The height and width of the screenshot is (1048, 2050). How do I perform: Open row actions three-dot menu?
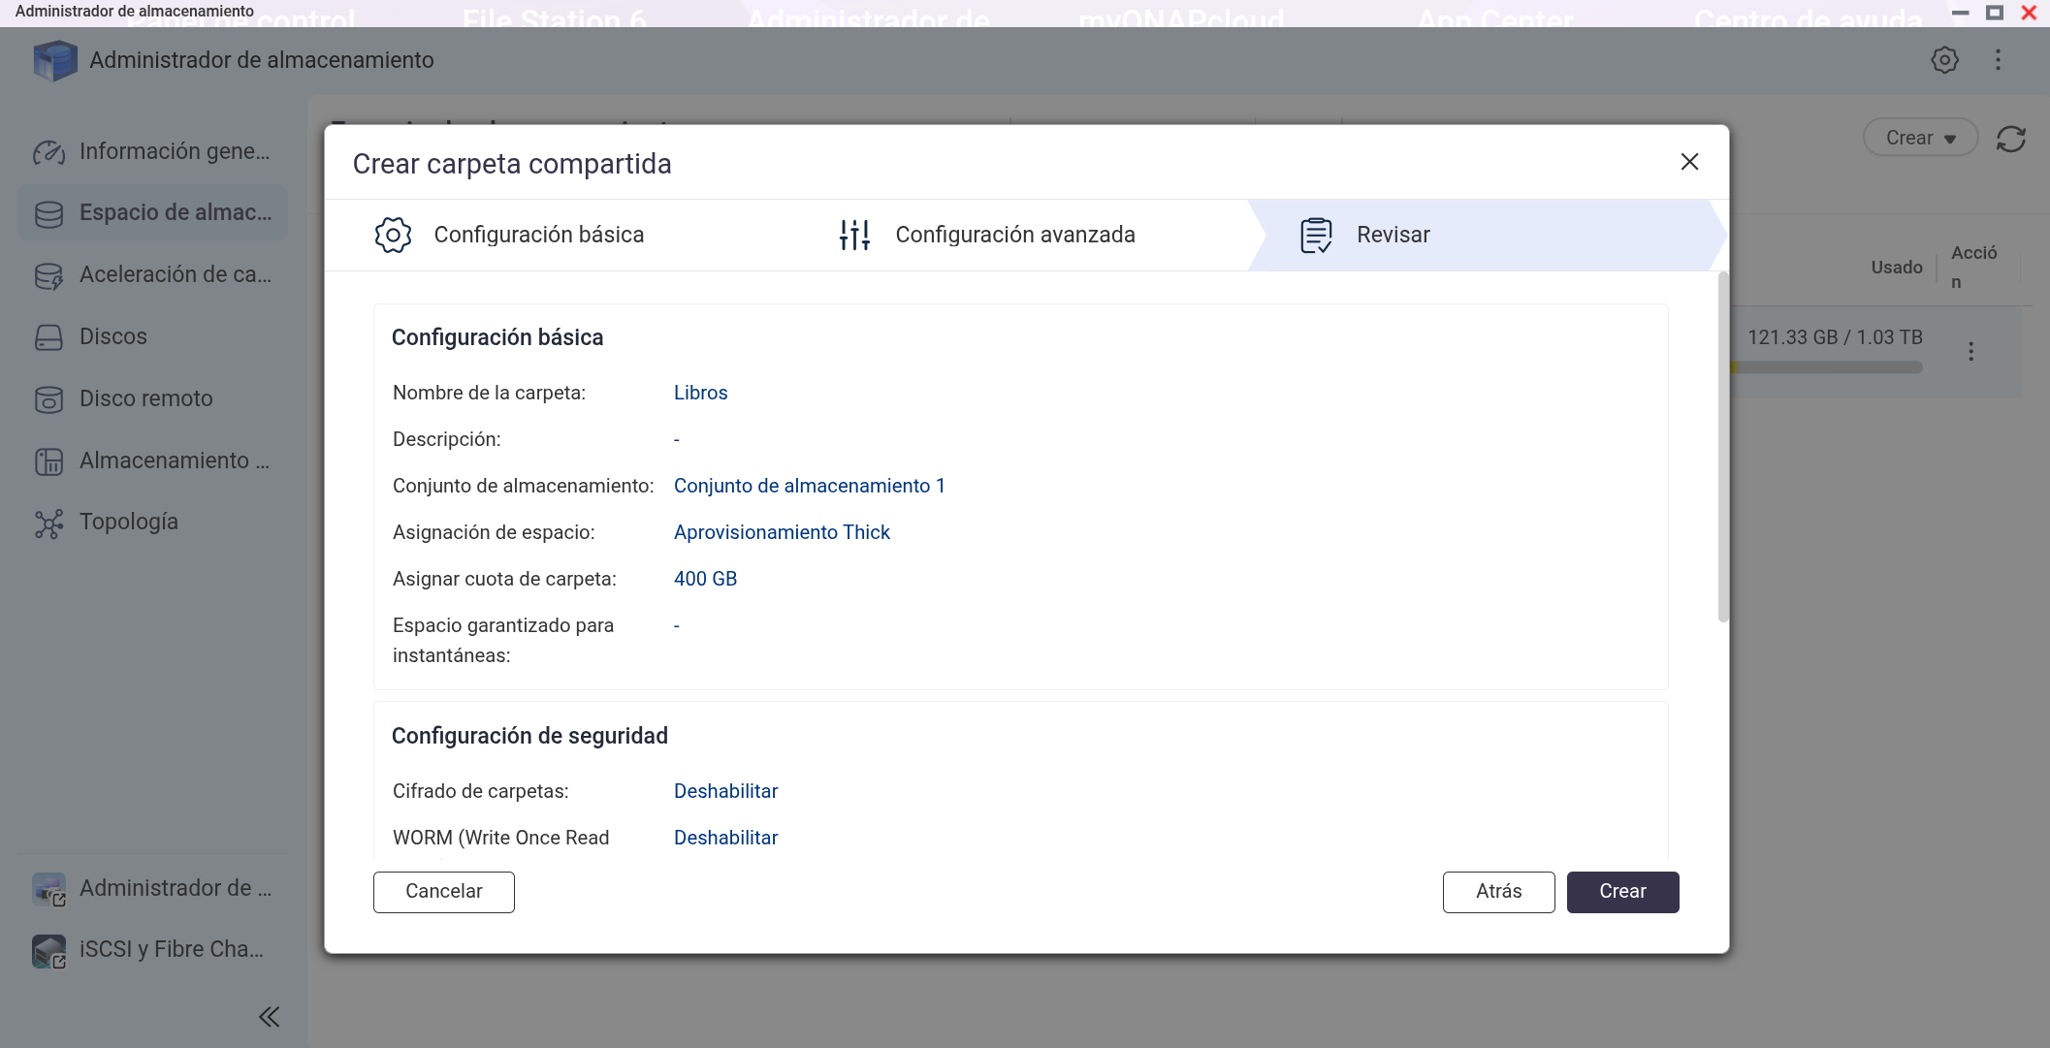1970,351
